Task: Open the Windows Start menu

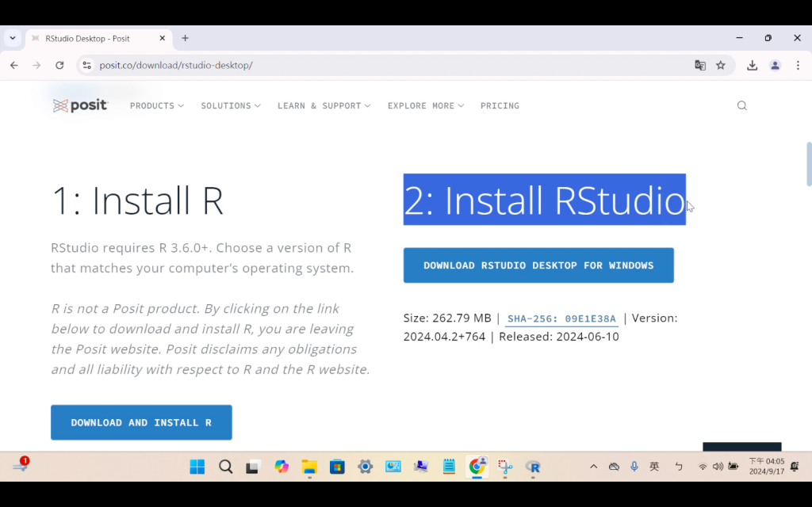Action: (x=197, y=467)
